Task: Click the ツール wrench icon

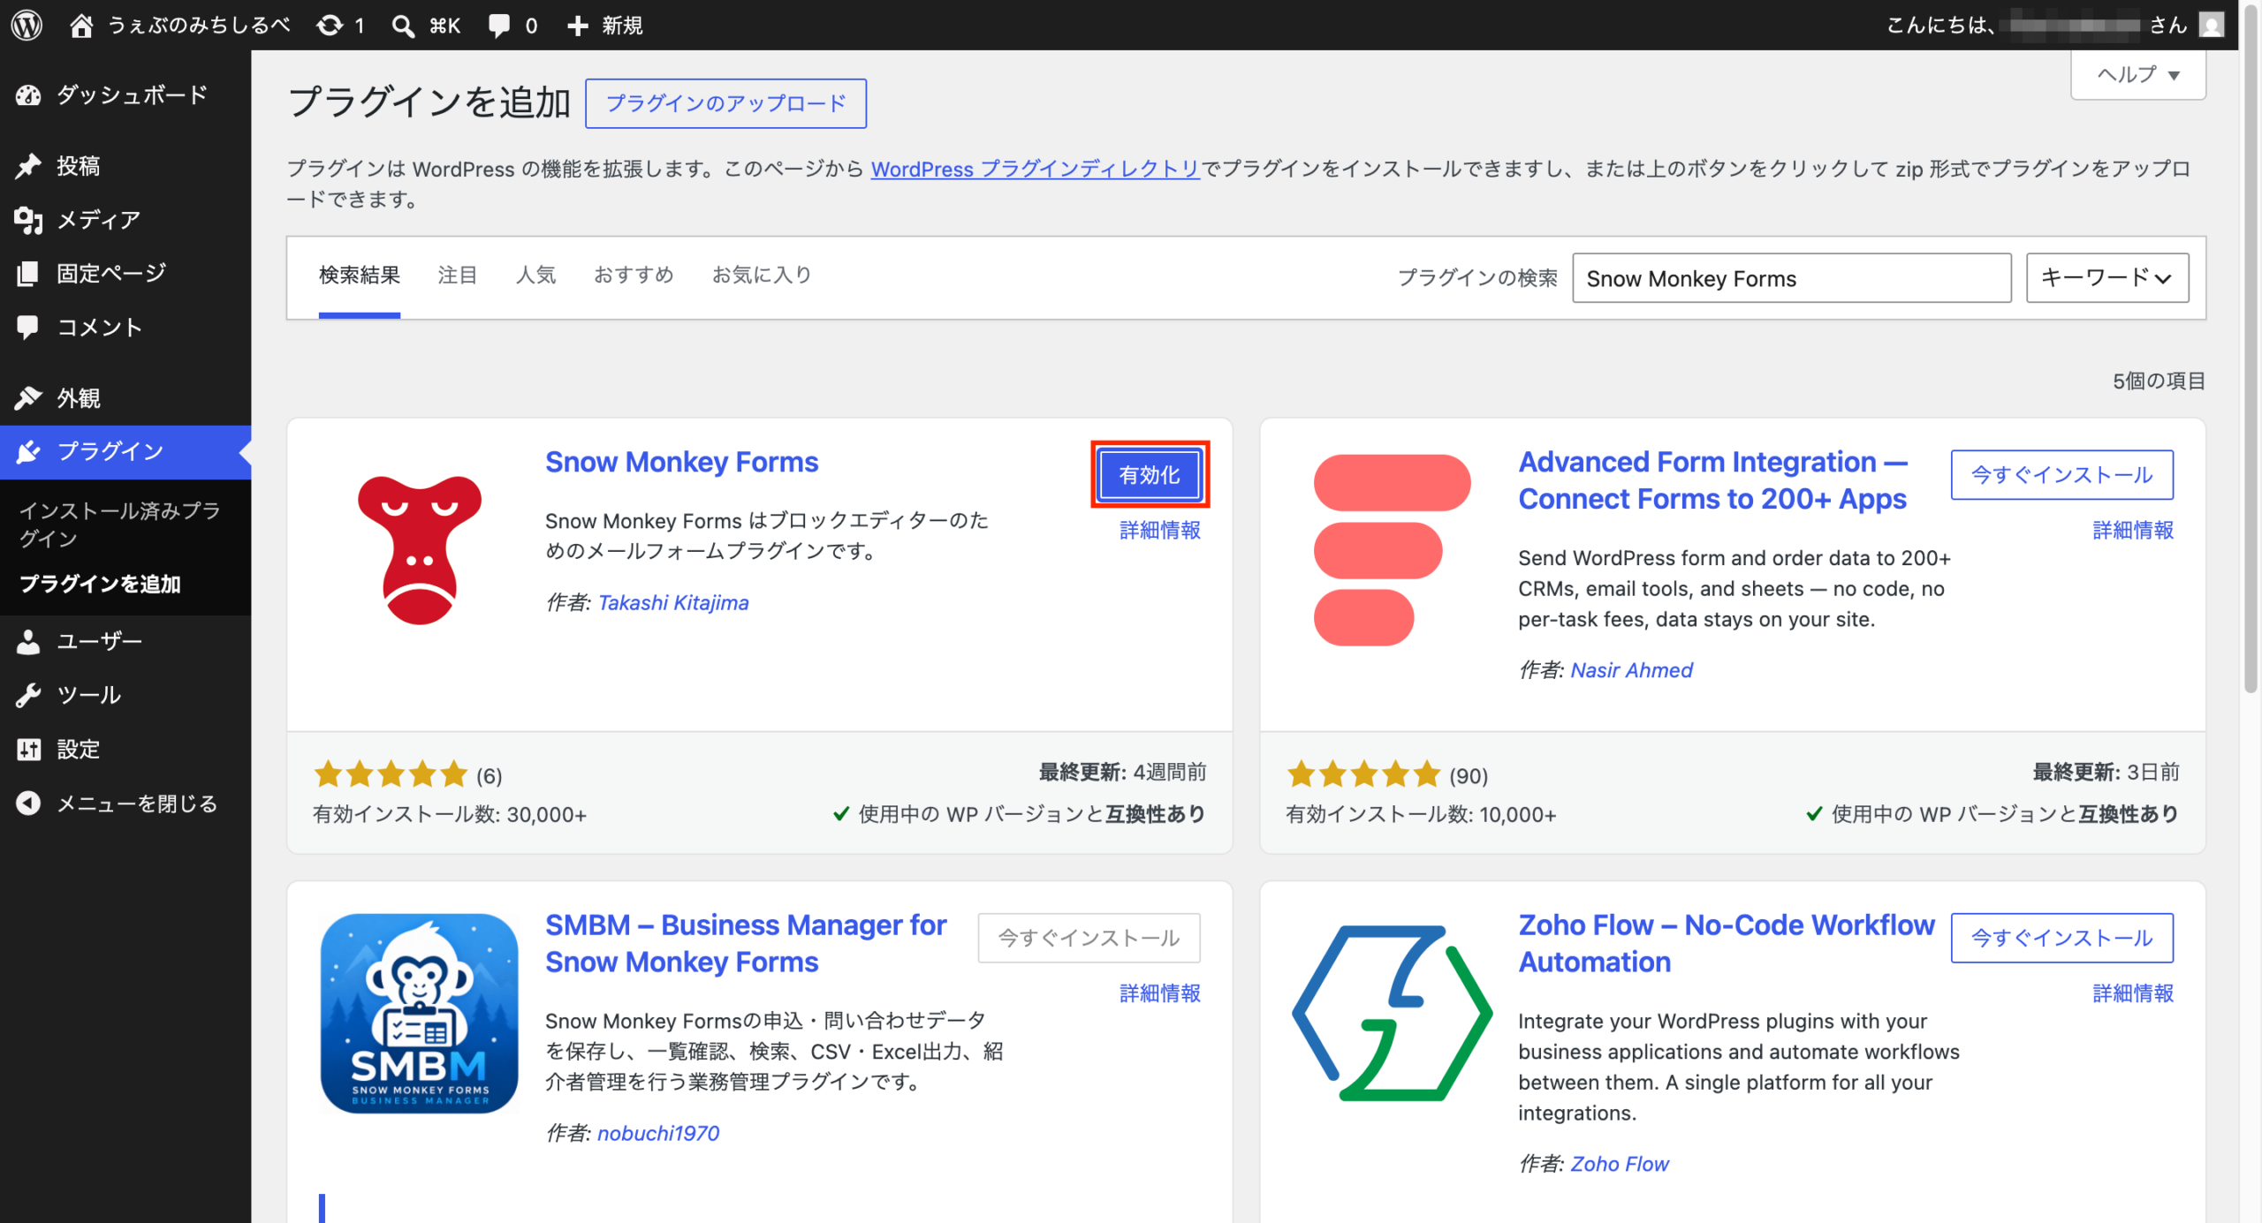Action: (x=28, y=696)
